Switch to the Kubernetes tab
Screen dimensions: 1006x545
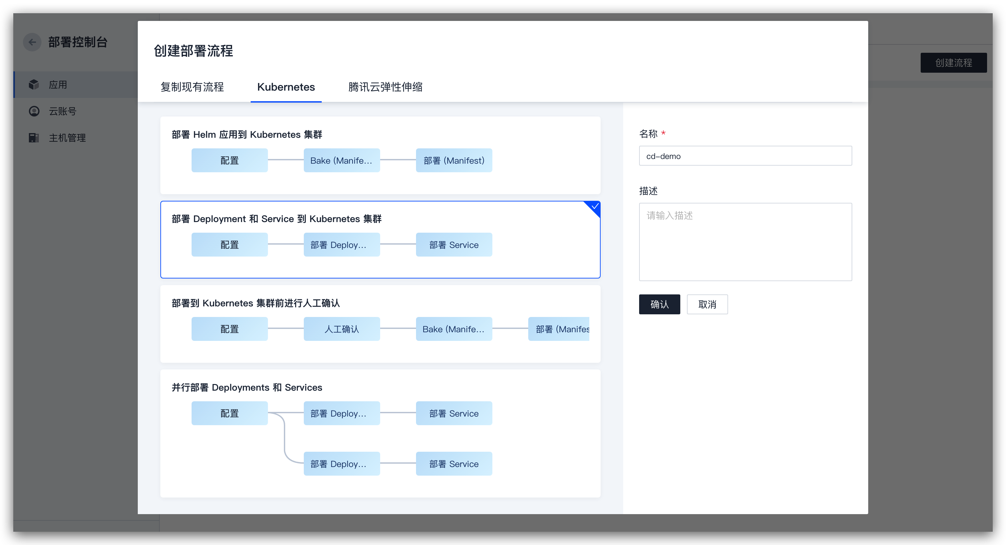(x=286, y=87)
